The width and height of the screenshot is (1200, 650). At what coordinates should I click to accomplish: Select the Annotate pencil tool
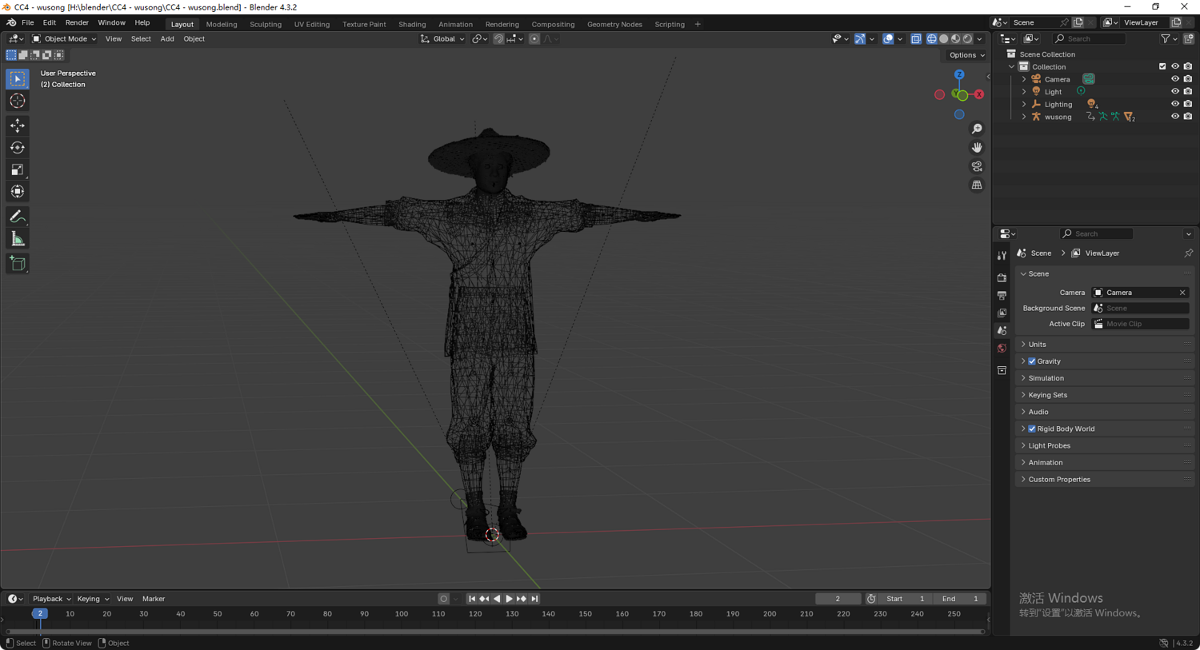point(18,217)
